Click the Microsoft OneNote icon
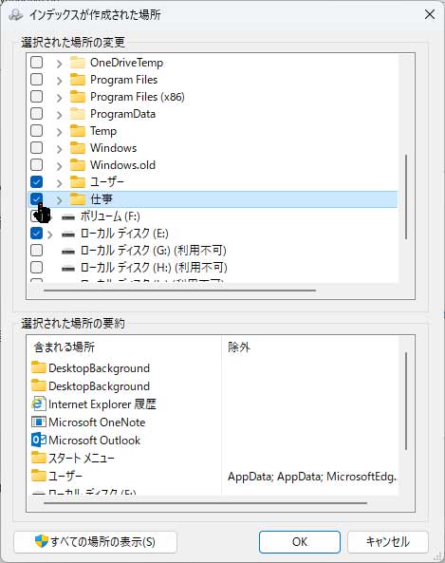The width and height of the screenshot is (445, 563). click(39, 422)
